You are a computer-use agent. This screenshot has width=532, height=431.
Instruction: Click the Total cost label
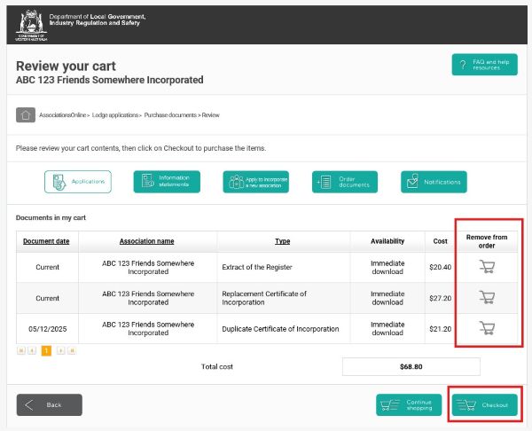(x=217, y=366)
